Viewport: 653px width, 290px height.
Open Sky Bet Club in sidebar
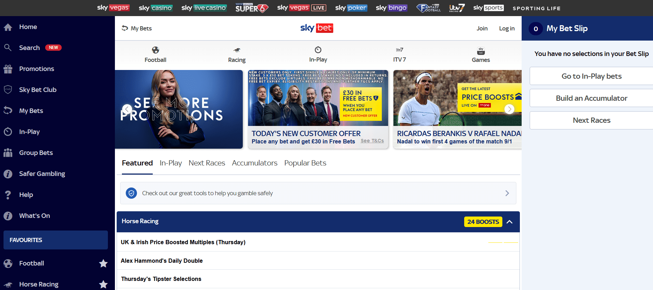click(38, 90)
